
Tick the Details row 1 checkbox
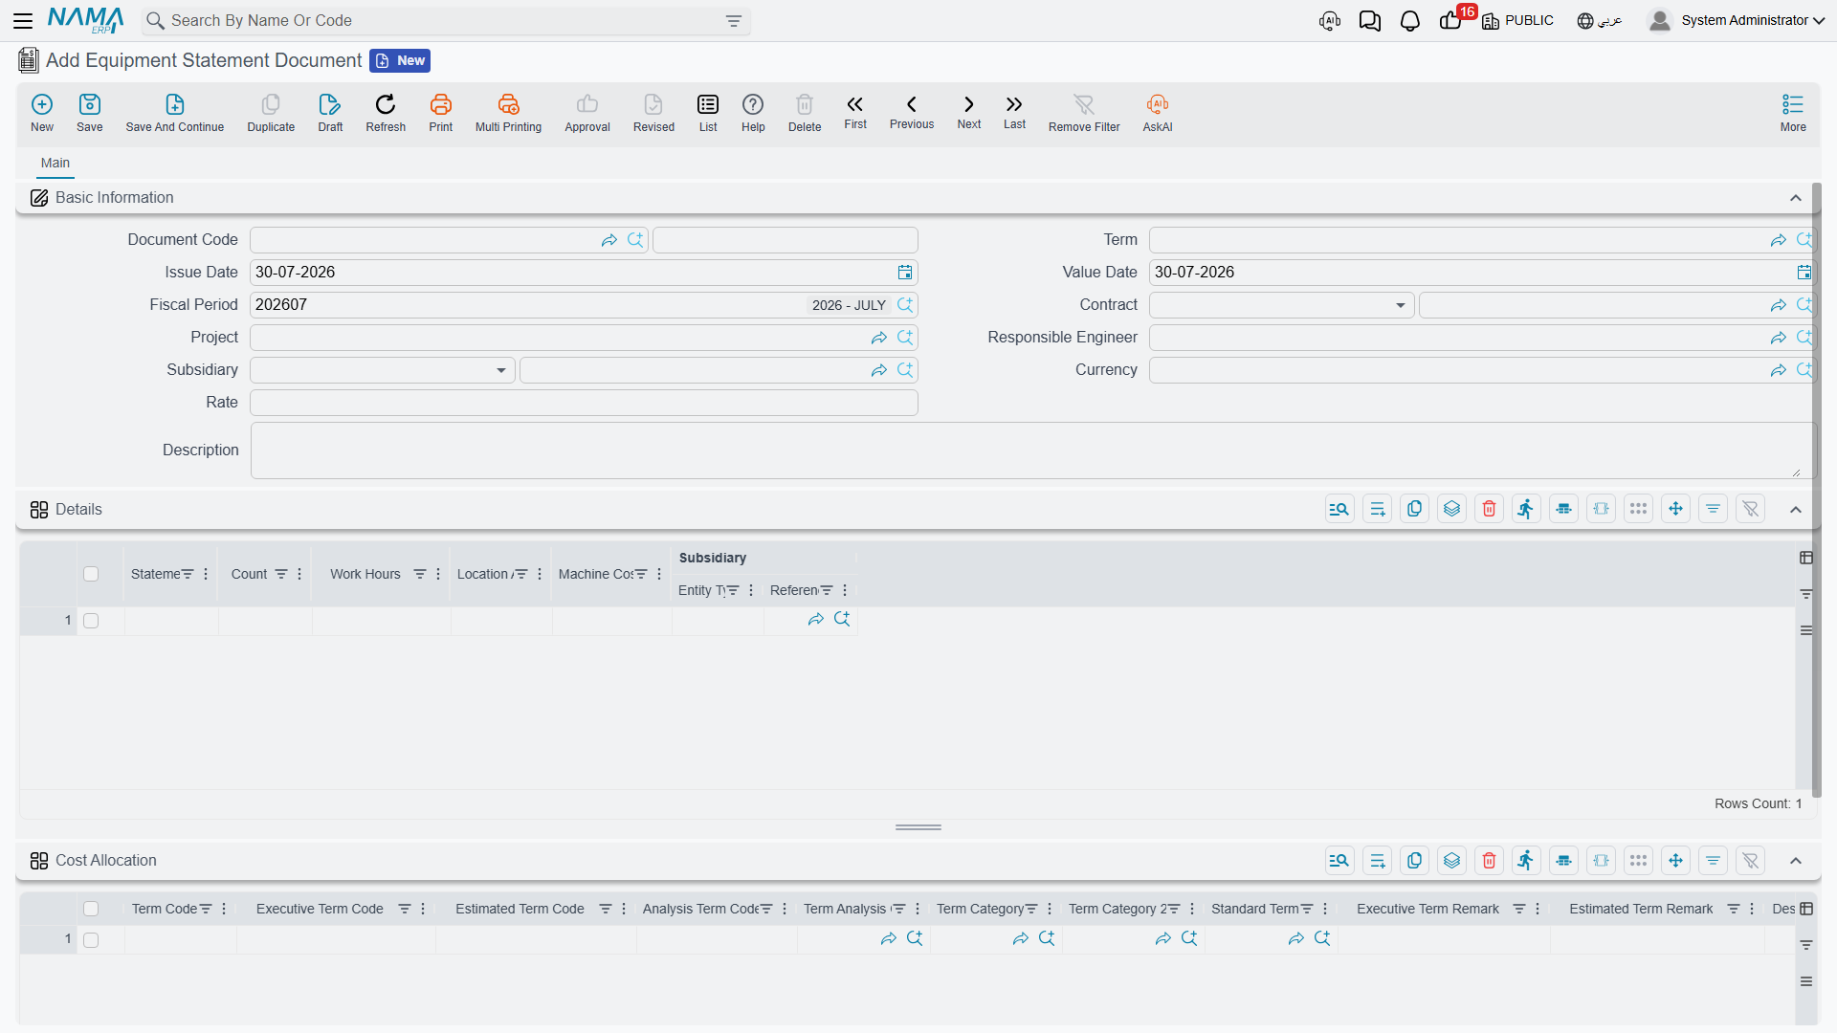91,621
